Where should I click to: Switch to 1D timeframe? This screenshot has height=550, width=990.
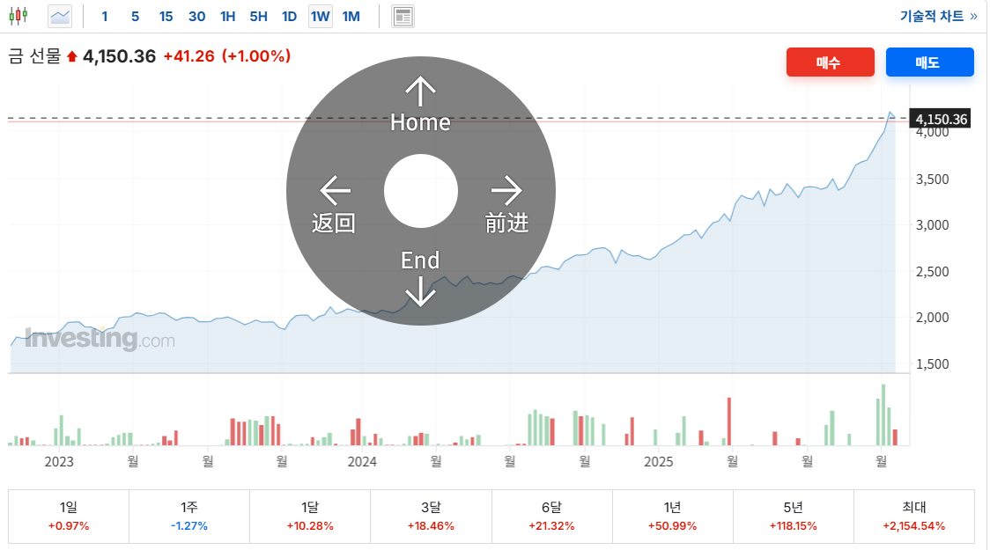pyautogui.click(x=289, y=16)
